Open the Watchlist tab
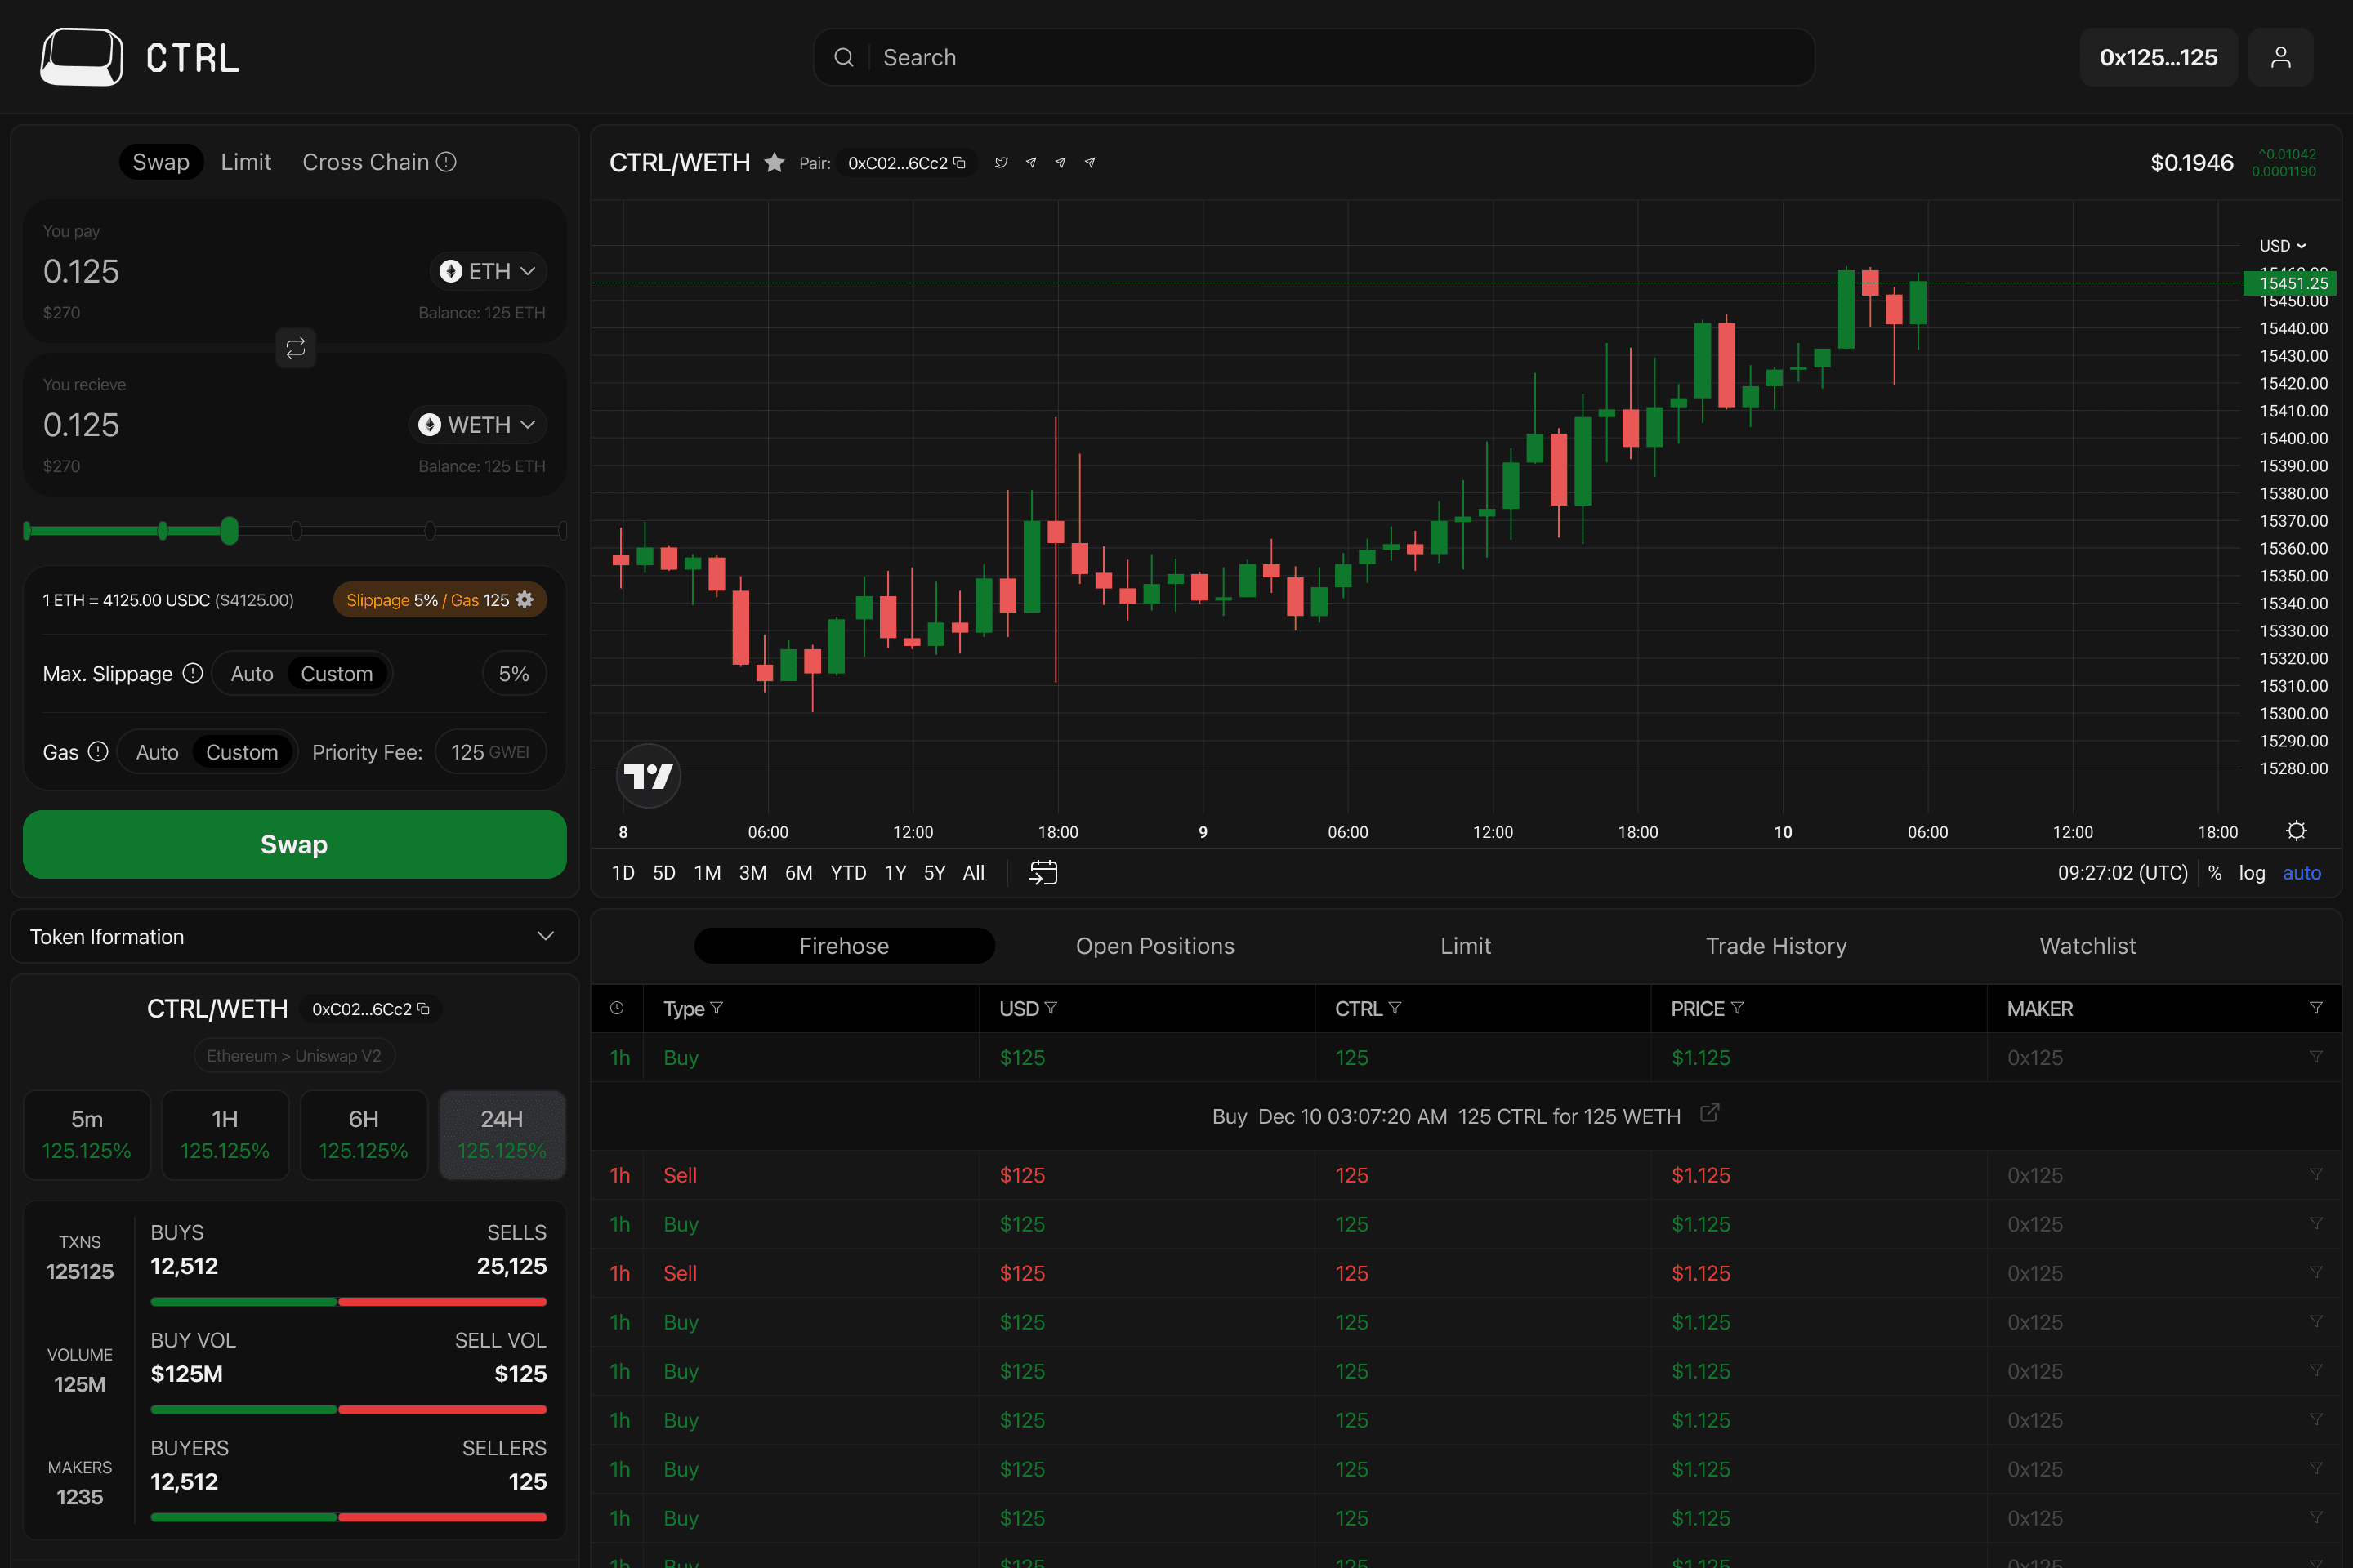The image size is (2353, 1568). [x=2087, y=946]
